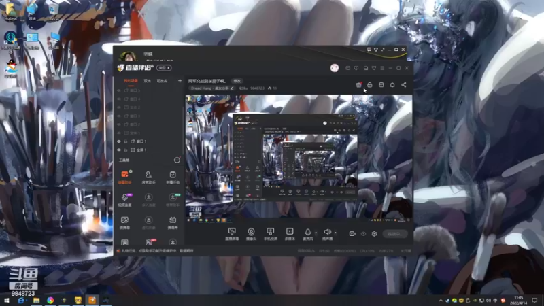Show the 窗口 4 source with its eye icon
Image resolution: width=544 pixels, height=306 pixels.
119,99
